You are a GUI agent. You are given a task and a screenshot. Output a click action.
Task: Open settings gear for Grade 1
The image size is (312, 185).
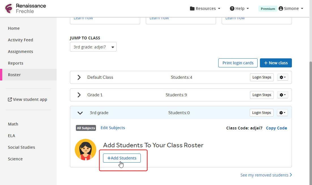point(282,95)
